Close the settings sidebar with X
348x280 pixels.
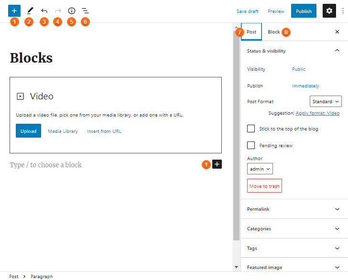point(337,32)
